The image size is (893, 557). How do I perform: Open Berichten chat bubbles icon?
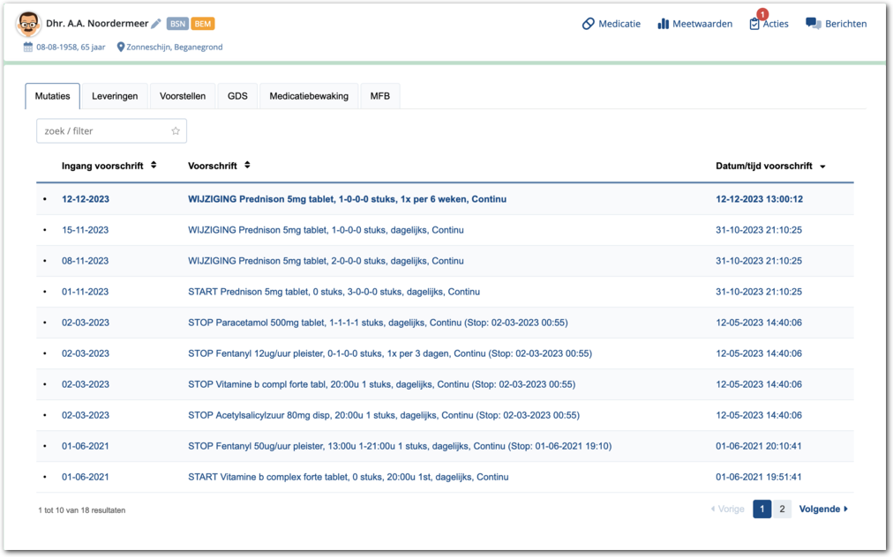click(x=813, y=24)
